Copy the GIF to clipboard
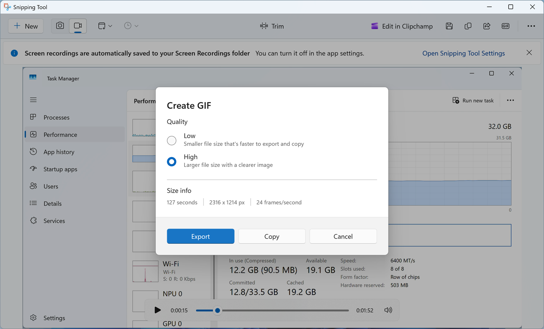Viewport: 544px width, 329px height. tap(272, 236)
